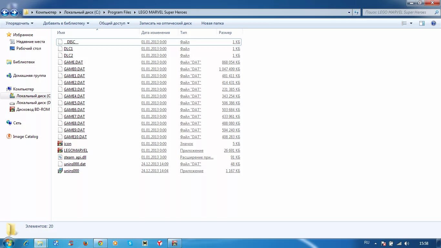Image resolution: width=441 pixels, height=248 pixels.
Task: Launch Internet Explorer from the taskbar
Action: tap(26, 243)
